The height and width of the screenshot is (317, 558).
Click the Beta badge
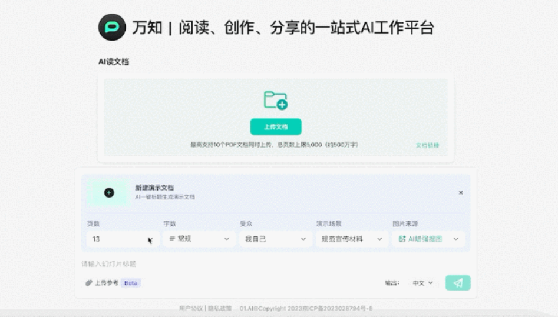pyautogui.click(x=131, y=283)
